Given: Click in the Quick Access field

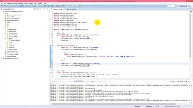Looking at the screenshot, I should coord(171,6).
